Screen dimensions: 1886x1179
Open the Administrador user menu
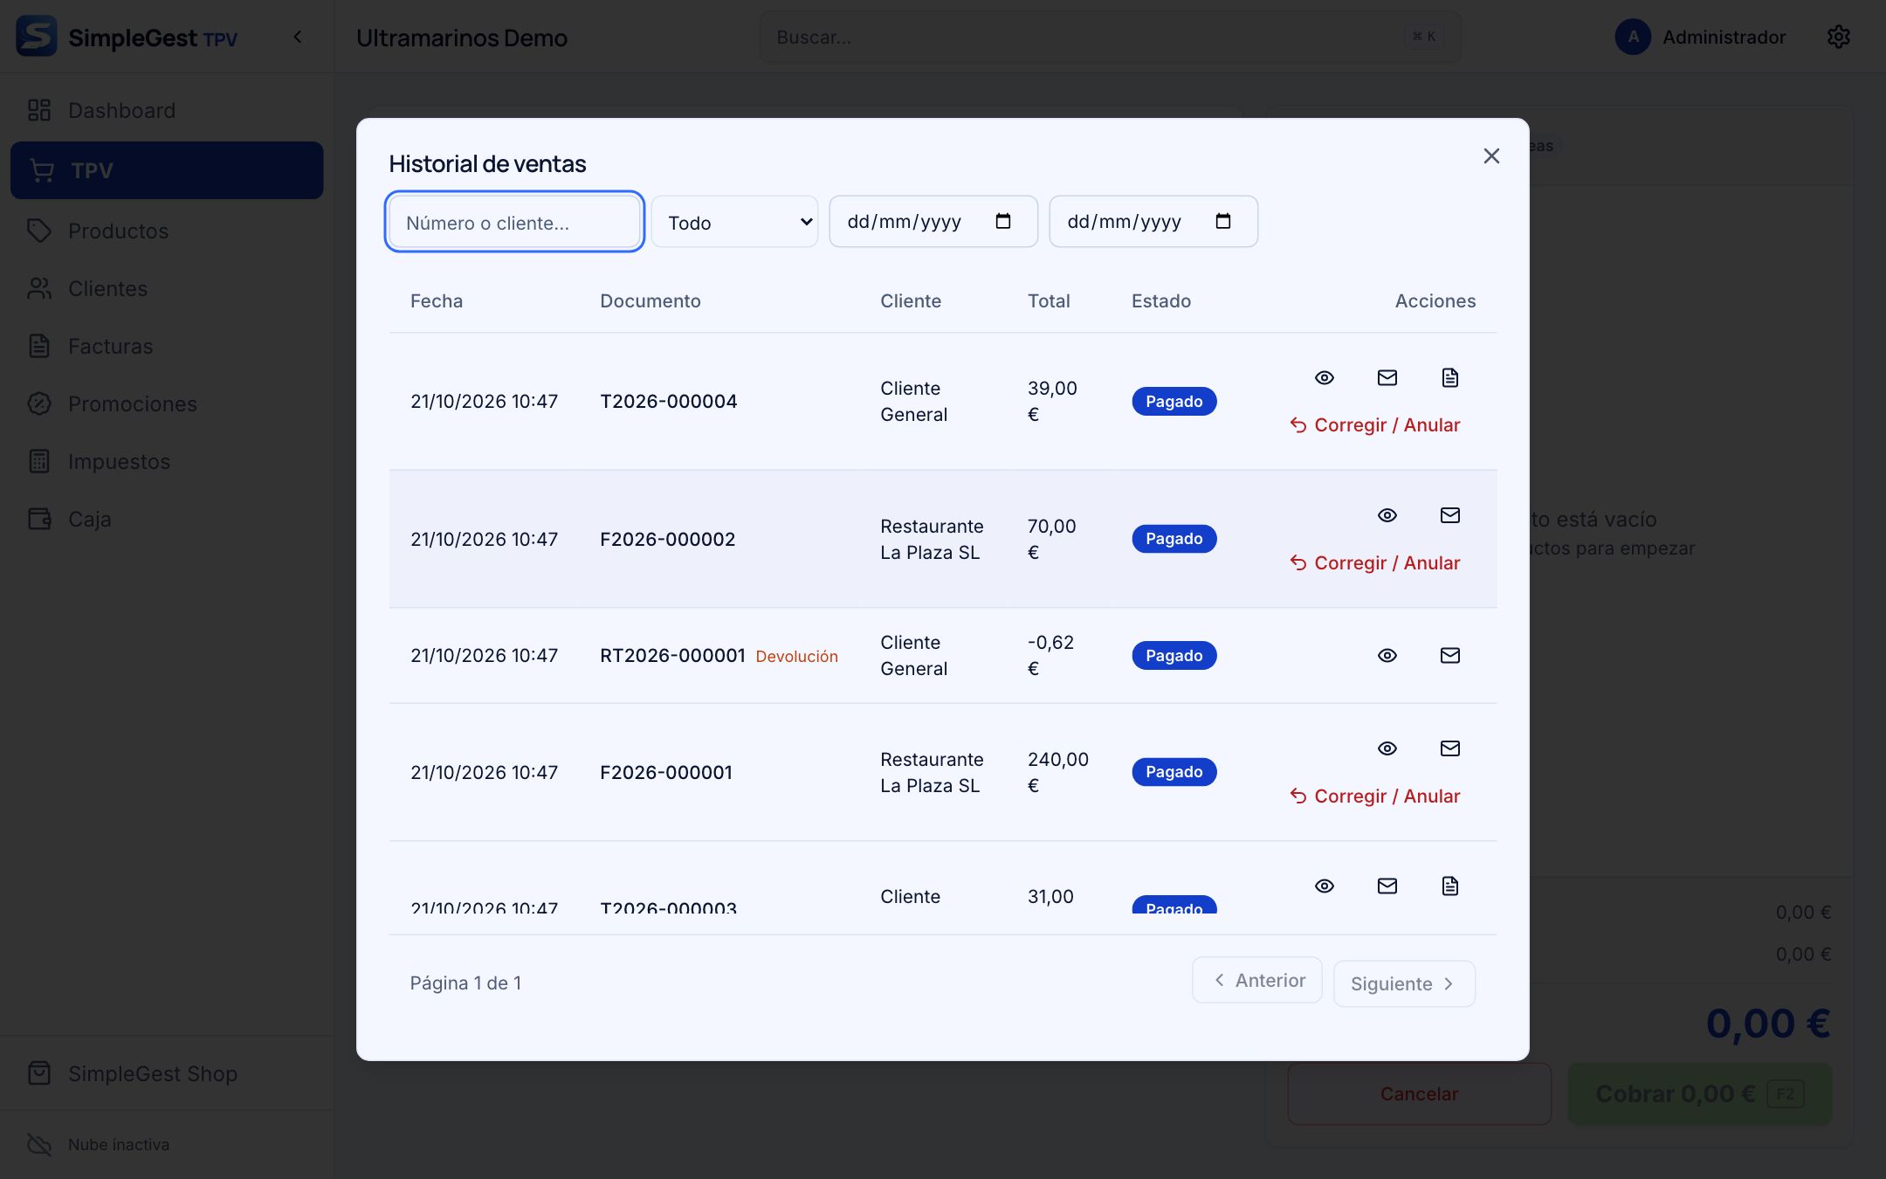[1700, 37]
